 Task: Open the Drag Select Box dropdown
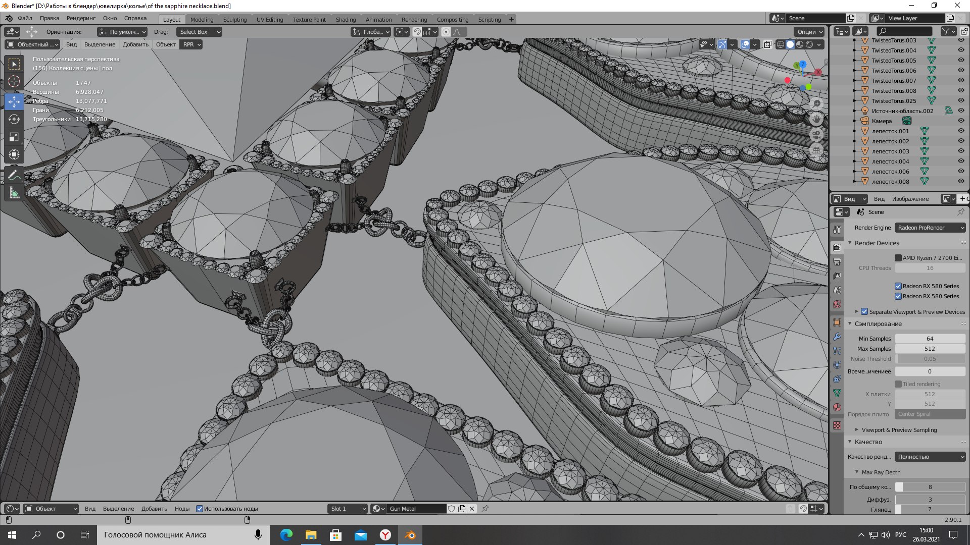pos(200,32)
